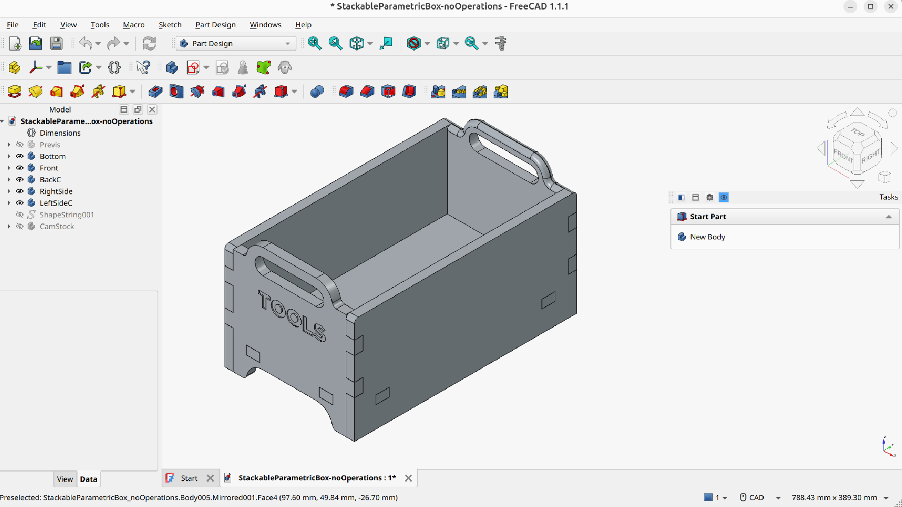Select the Groove tool
902x507 pixels.
click(197, 92)
